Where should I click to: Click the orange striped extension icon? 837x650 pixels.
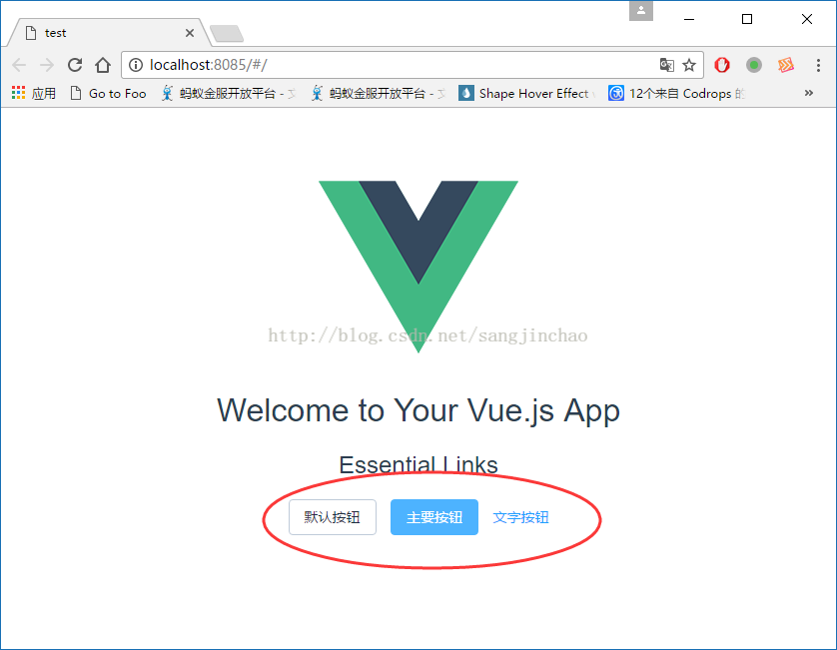click(786, 65)
